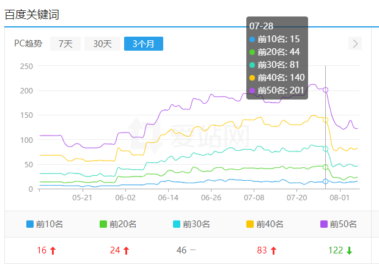This screenshot has width=379, height=265.
Task: Click the purple data point on chart
Action: click(325, 90)
